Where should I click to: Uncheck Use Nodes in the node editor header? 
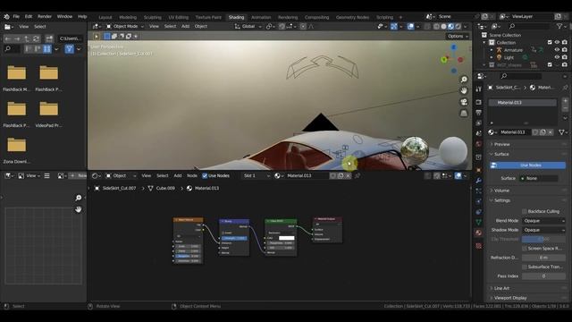tap(205, 176)
